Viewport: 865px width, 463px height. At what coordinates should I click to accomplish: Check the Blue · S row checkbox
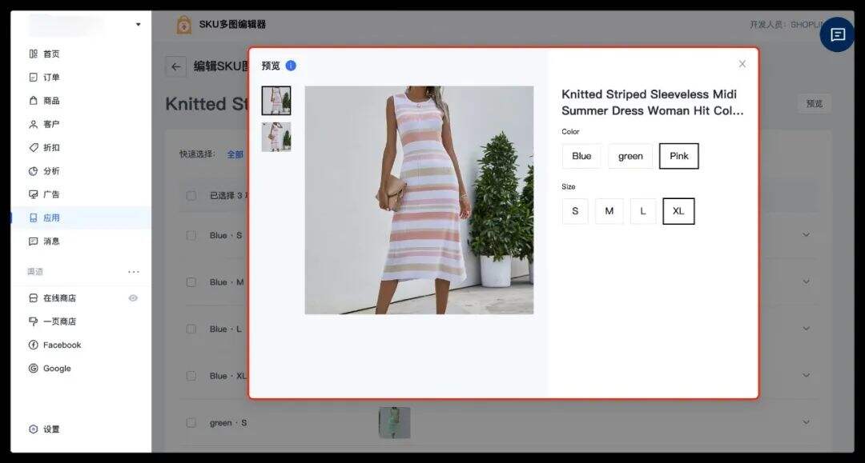pos(191,236)
